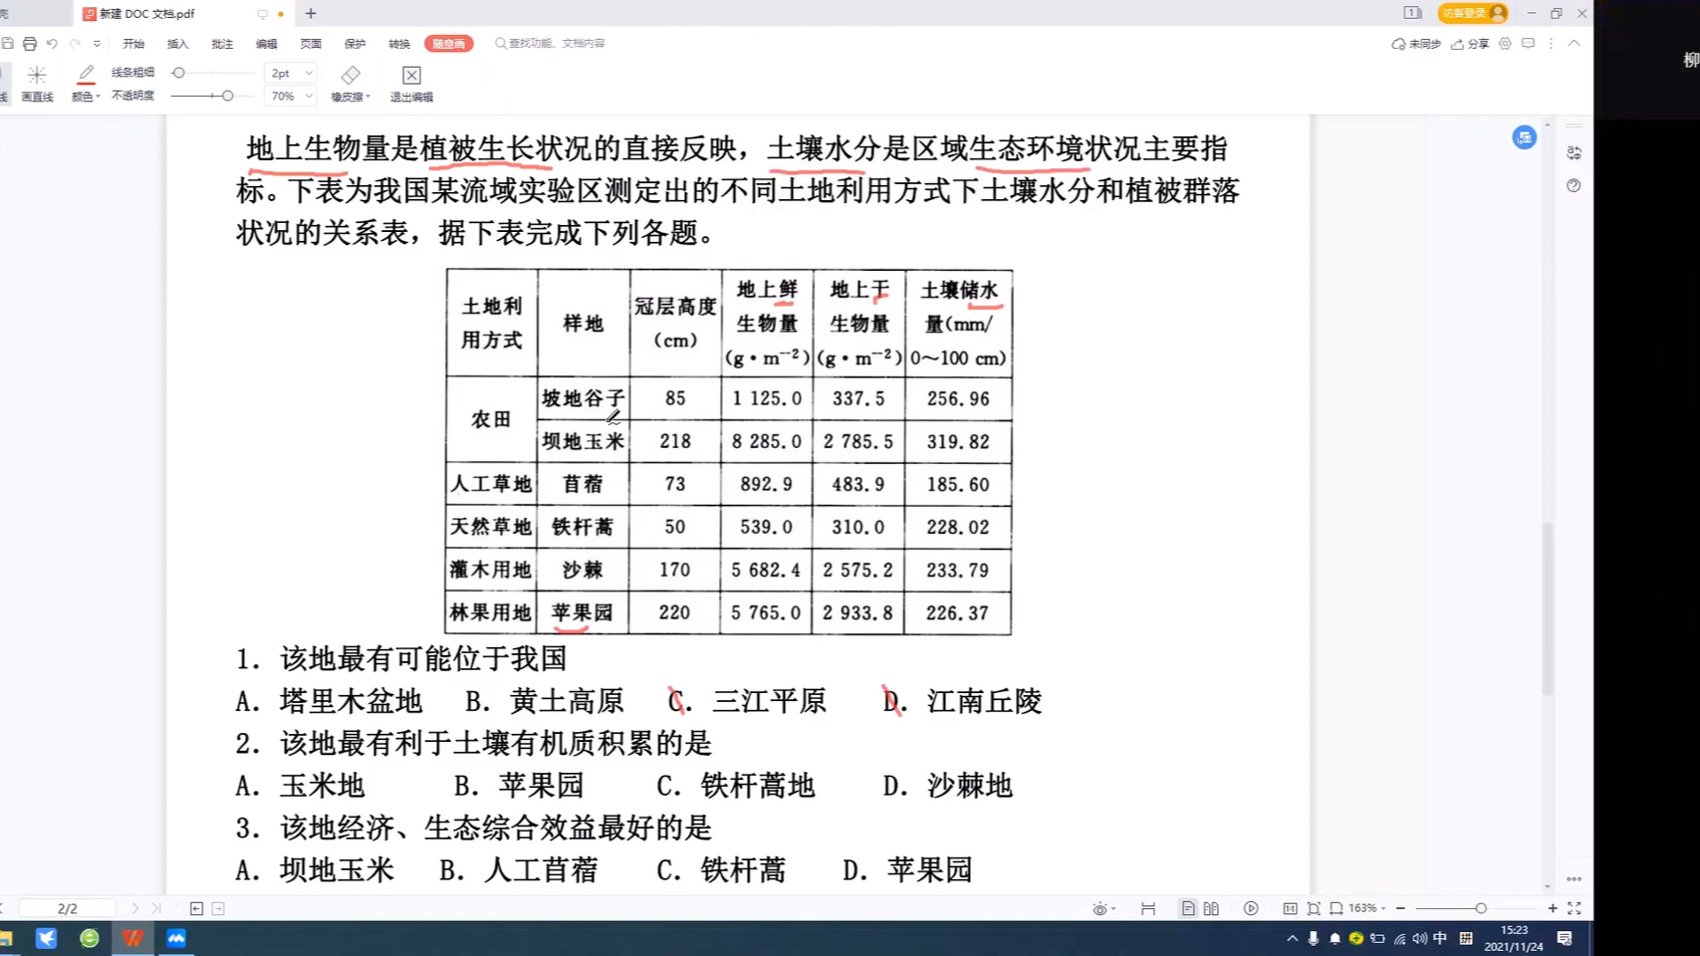
Task: Switch to two-page view
Action: click(x=1211, y=908)
